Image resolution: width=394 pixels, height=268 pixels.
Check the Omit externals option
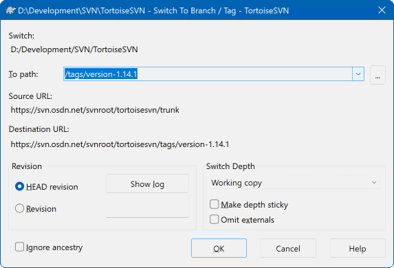pos(214,219)
